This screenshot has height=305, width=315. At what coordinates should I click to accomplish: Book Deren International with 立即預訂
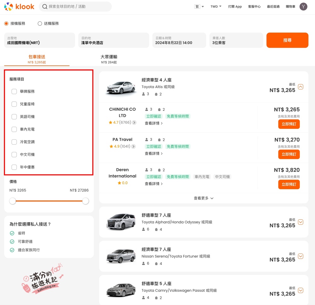(x=289, y=184)
